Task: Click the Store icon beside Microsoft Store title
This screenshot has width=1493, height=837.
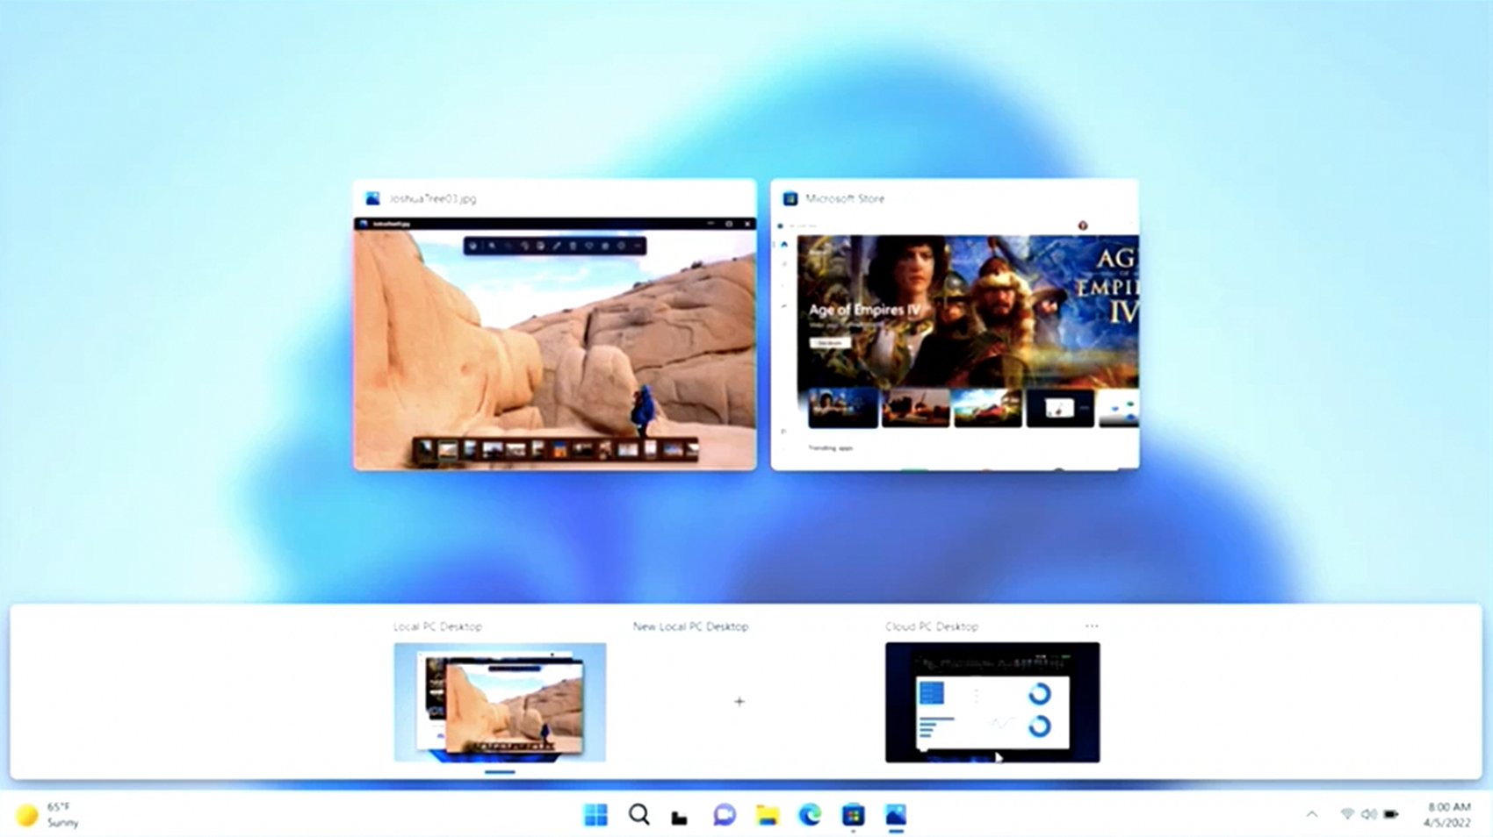Action: click(x=790, y=198)
